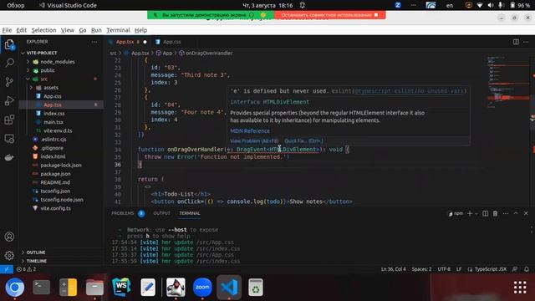This screenshot has width=535, height=301.
Task: Click Quick Fix link in hover
Action: coord(303,140)
